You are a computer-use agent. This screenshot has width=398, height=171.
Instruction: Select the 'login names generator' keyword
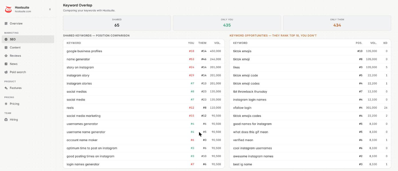83,164
